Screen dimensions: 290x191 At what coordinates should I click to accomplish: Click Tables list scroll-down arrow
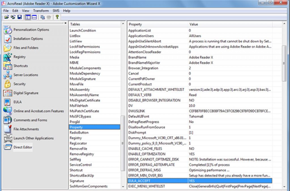pyautogui.click(x=123, y=186)
